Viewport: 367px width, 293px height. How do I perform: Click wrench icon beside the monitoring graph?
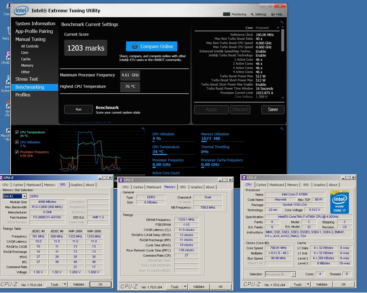tap(143, 129)
